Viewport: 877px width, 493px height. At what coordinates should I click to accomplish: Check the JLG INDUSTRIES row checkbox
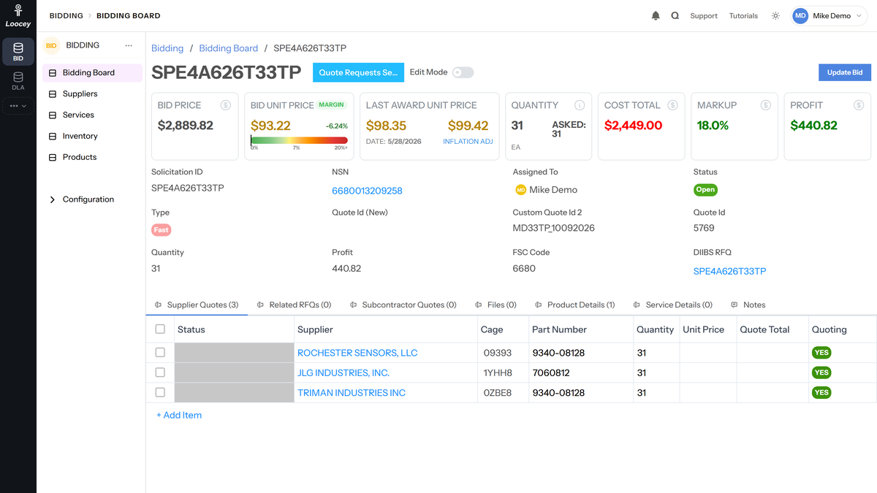160,372
